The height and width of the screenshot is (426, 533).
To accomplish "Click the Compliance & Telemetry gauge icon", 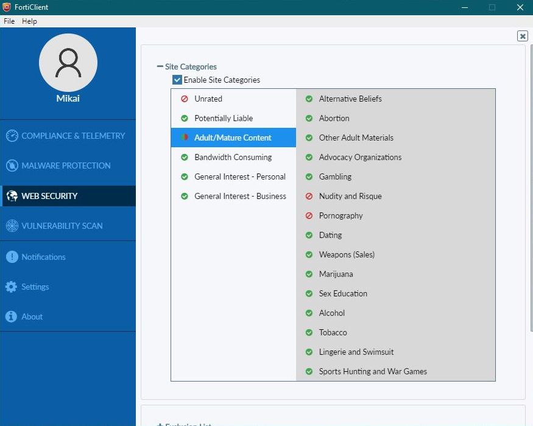I will point(12,136).
